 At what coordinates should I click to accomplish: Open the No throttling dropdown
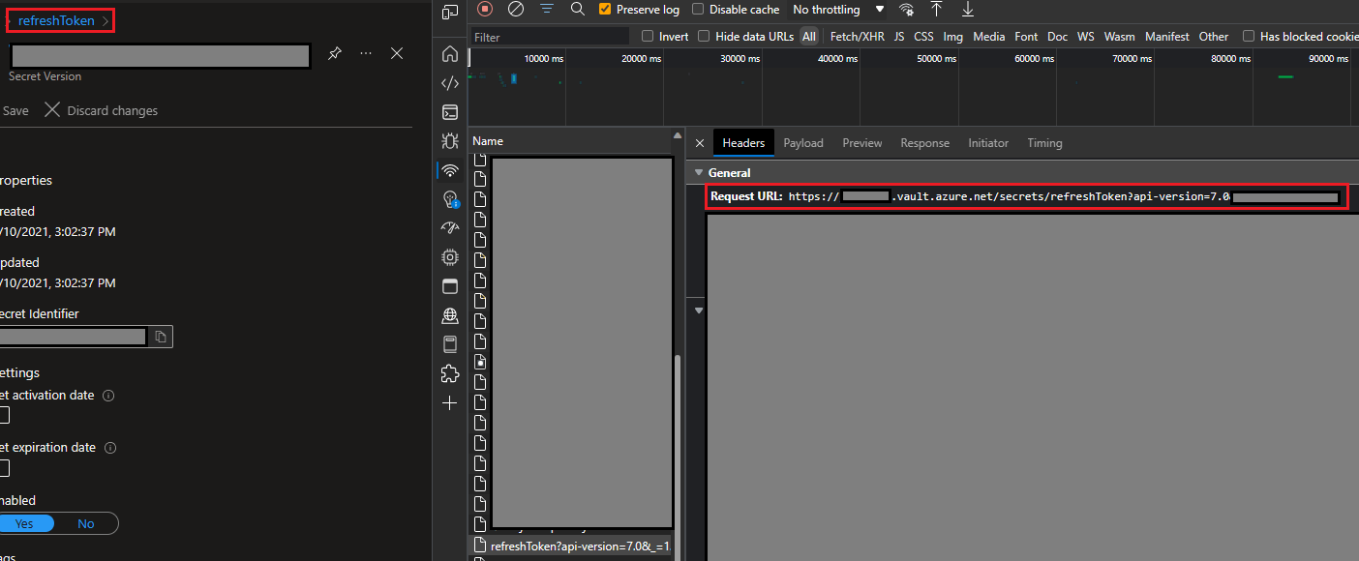coord(838,10)
